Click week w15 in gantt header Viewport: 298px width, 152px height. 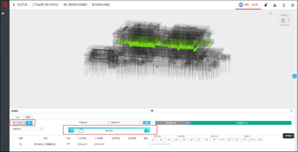pyautogui.click(x=260, y=140)
